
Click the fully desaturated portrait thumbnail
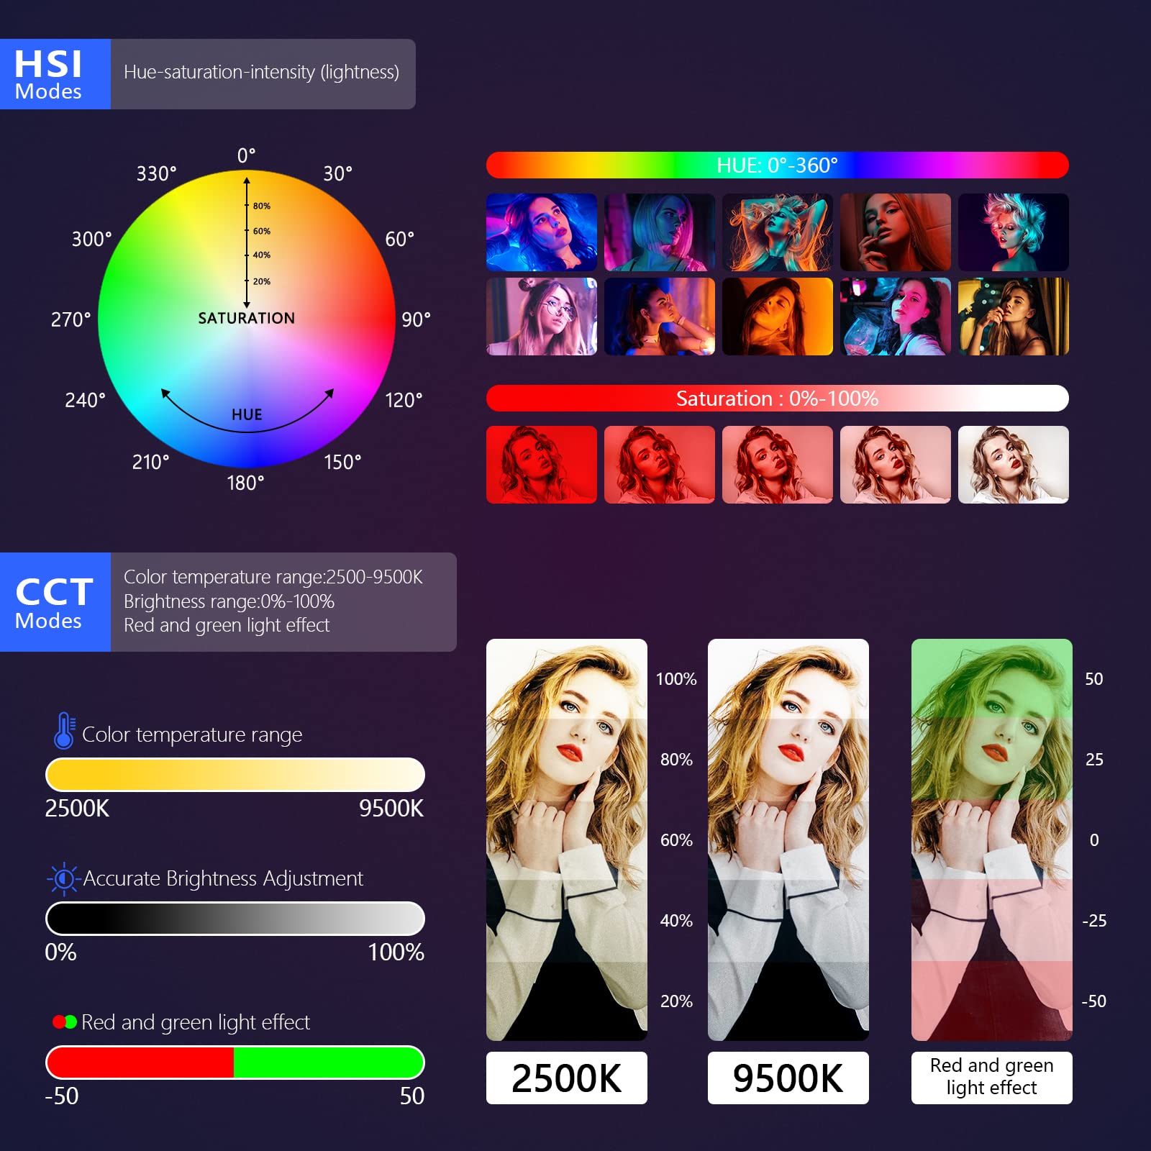tap(1013, 465)
